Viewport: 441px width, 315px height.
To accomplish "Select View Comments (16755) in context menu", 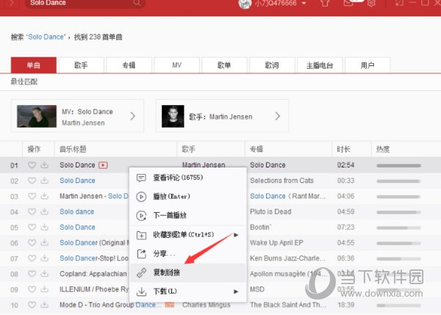I will (x=188, y=178).
